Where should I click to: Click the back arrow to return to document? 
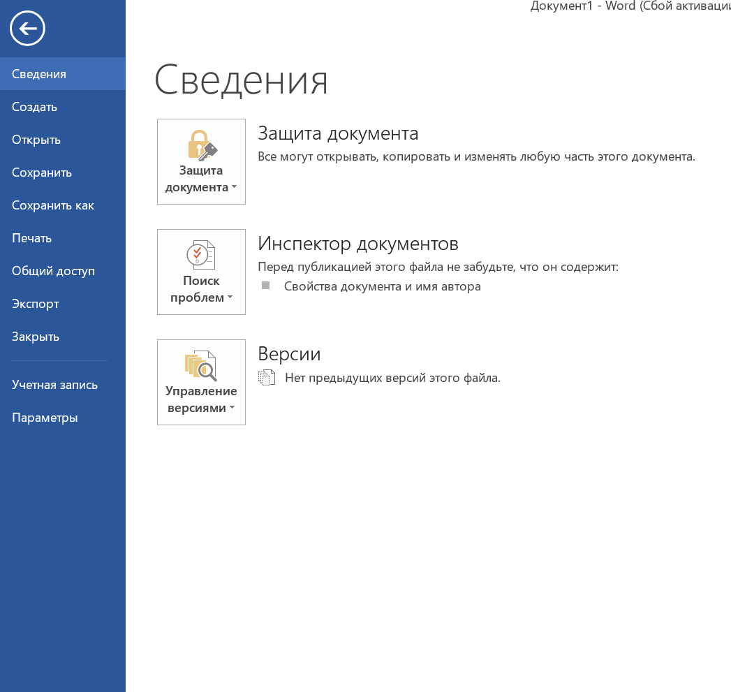pos(27,29)
